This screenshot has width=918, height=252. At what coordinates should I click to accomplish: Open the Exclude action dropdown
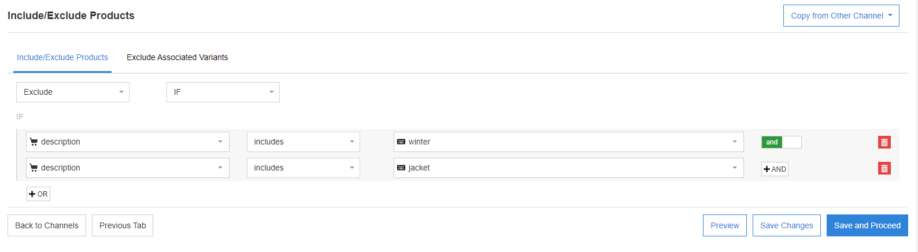point(73,92)
